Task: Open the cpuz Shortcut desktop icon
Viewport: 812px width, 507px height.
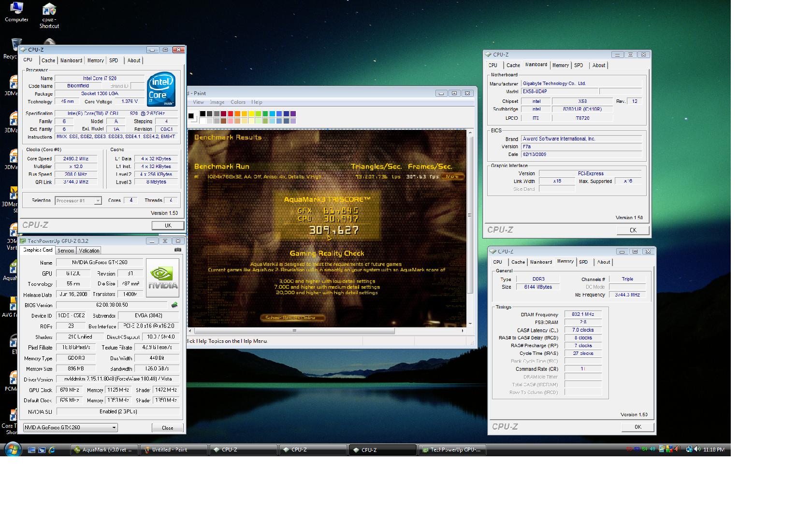Action: tap(49, 15)
